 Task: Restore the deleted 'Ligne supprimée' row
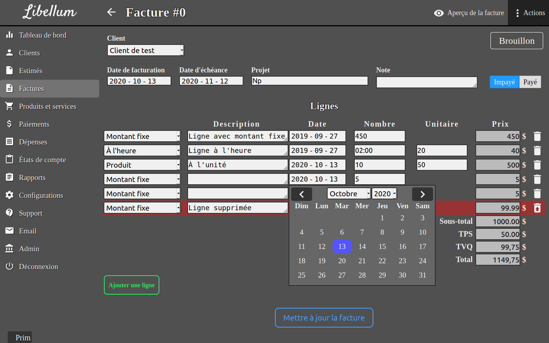click(x=537, y=208)
